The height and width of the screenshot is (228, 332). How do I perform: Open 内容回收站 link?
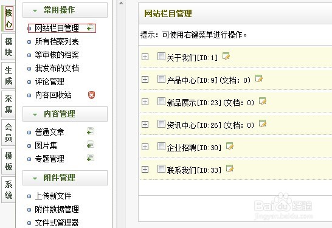click(x=53, y=95)
